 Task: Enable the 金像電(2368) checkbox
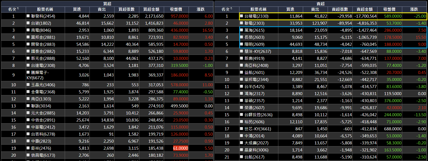coord(28,92)
